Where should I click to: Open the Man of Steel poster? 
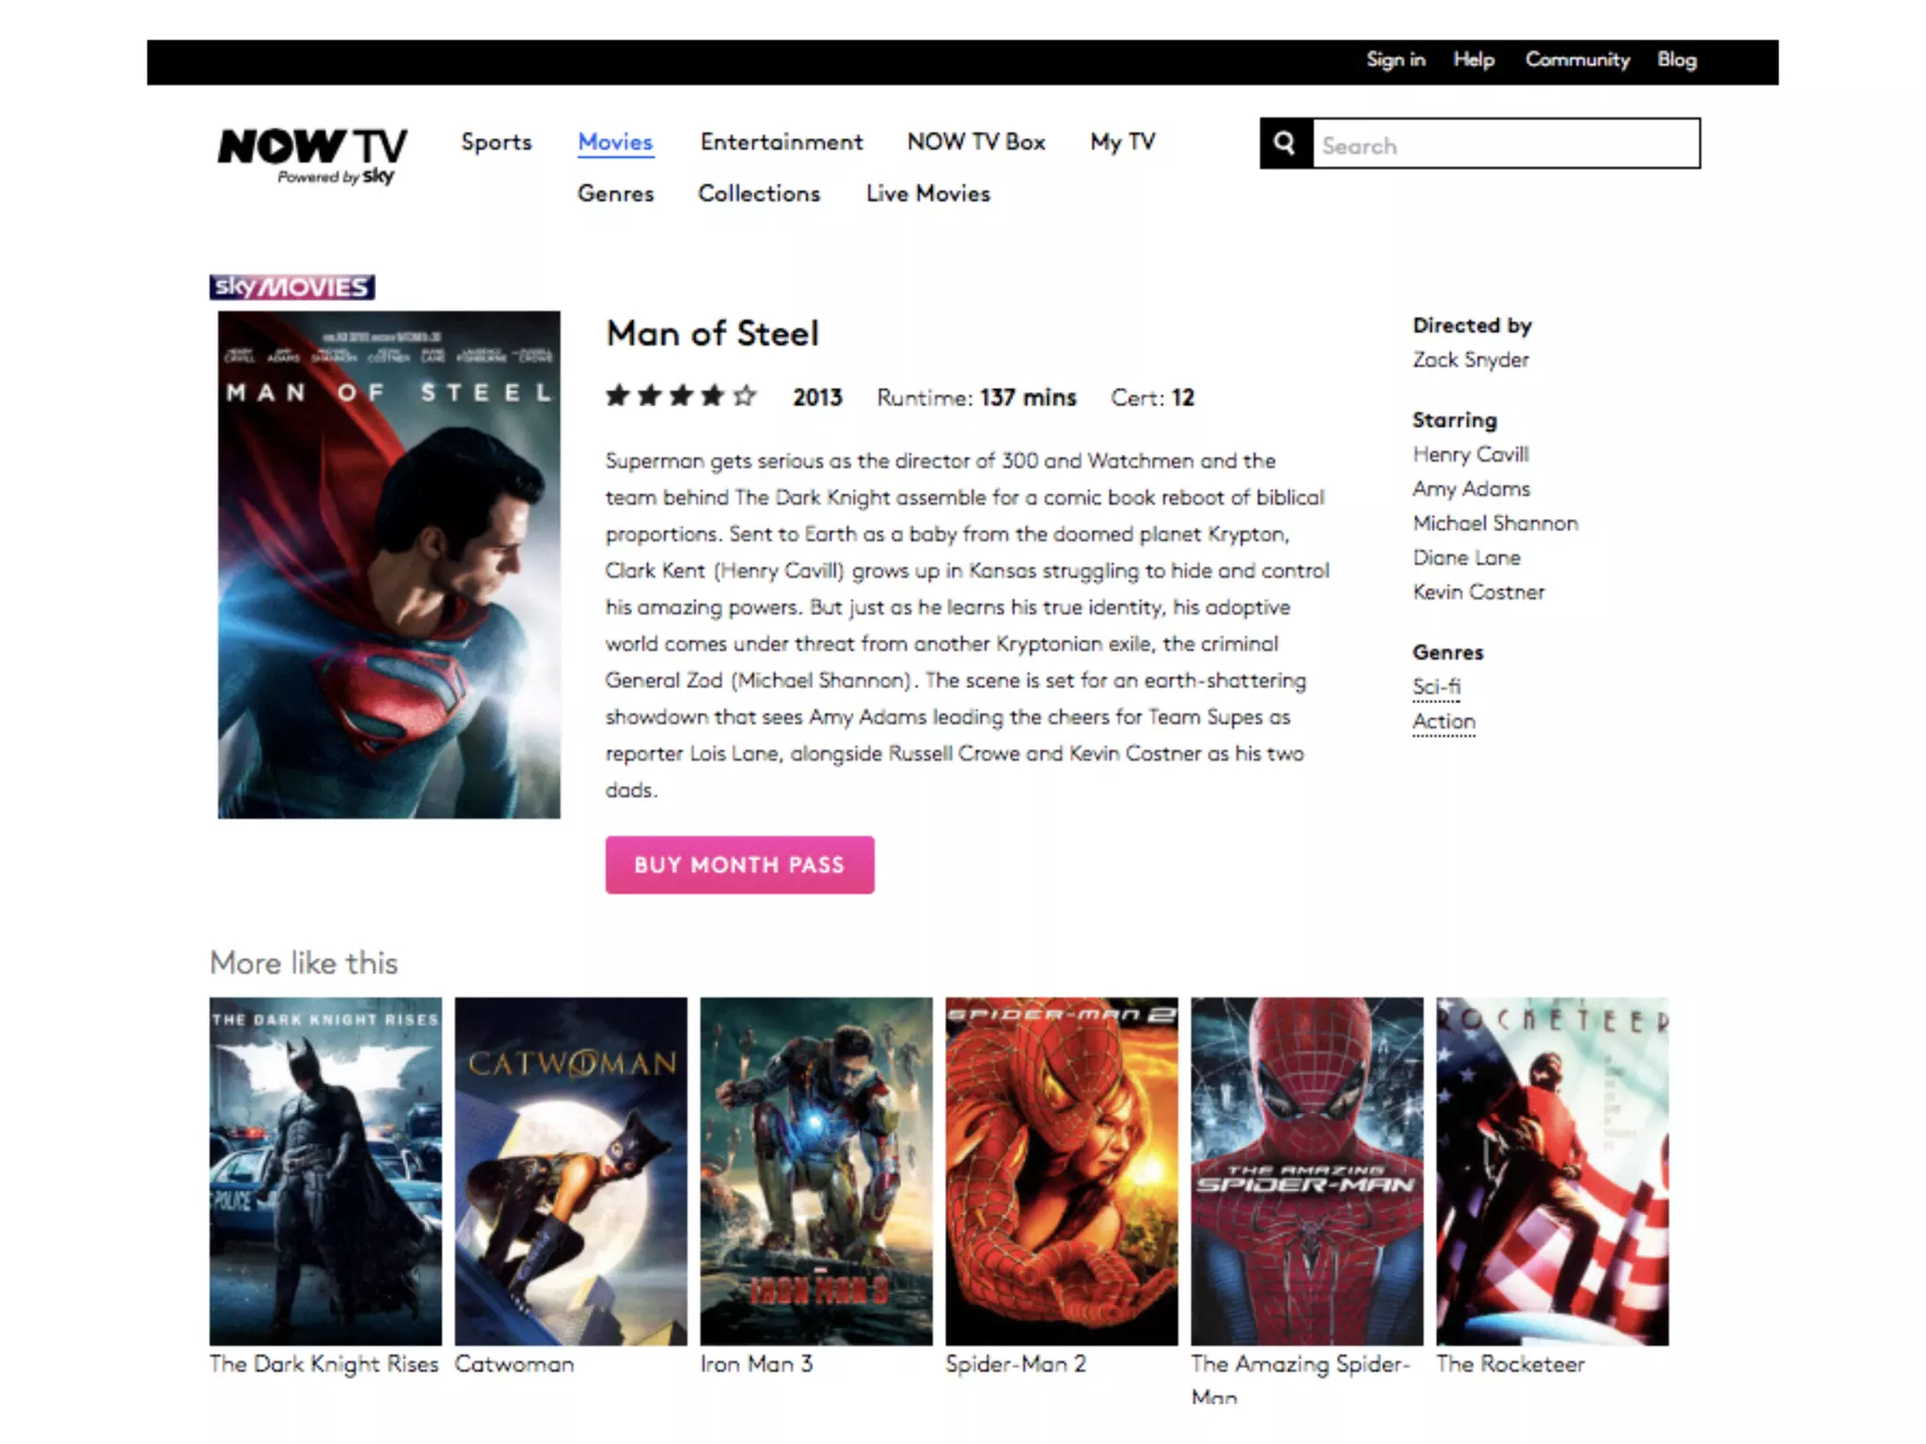click(388, 564)
